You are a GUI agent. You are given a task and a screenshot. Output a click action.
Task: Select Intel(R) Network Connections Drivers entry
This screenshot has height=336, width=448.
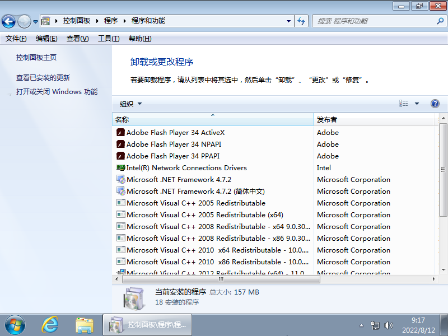click(186, 167)
